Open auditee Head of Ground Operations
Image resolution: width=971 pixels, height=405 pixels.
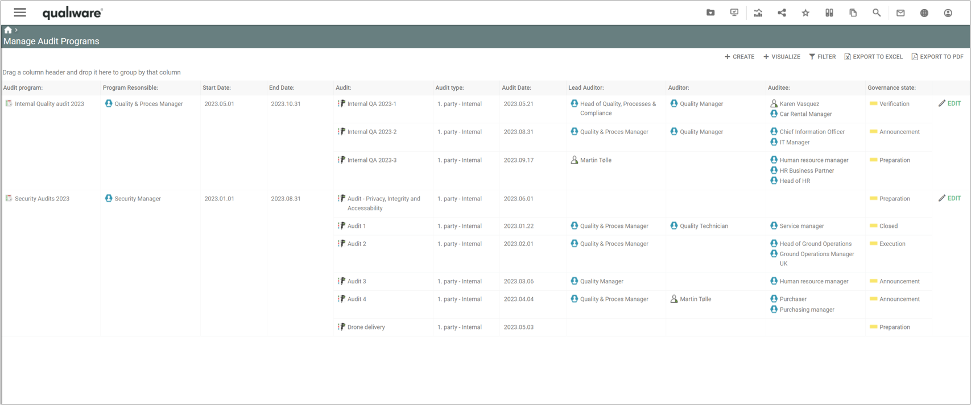816,244
